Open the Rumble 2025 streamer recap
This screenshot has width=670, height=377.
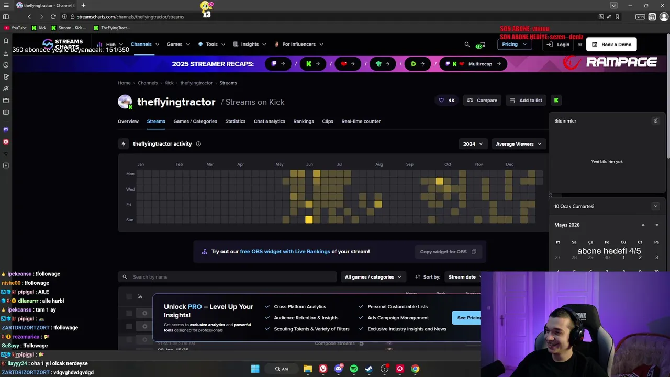pyautogui.click(x=418, y=64)
